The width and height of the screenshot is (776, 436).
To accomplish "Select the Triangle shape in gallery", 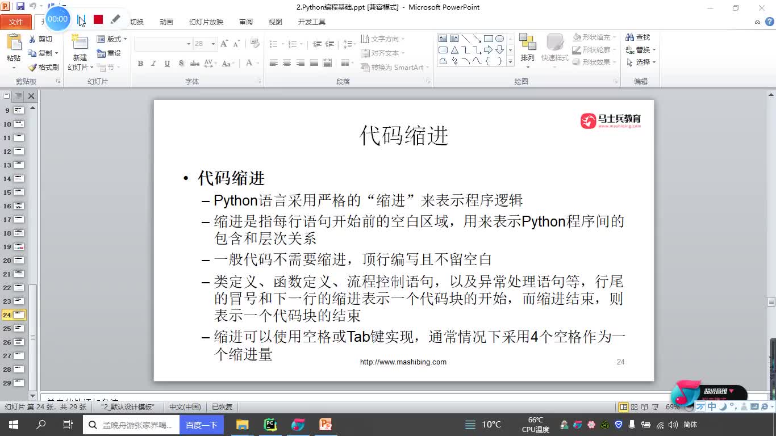I will pos(454,50).
